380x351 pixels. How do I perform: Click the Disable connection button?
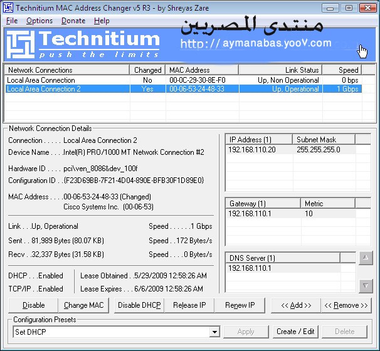pos(33,305)
